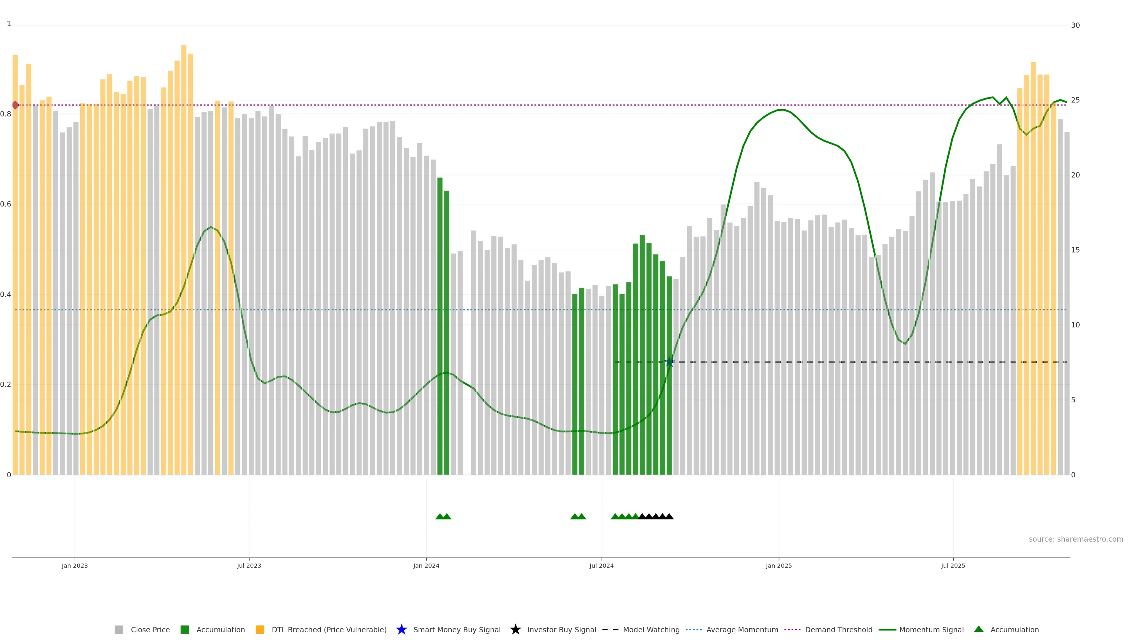Click the gray Close Price legend square

119,629
